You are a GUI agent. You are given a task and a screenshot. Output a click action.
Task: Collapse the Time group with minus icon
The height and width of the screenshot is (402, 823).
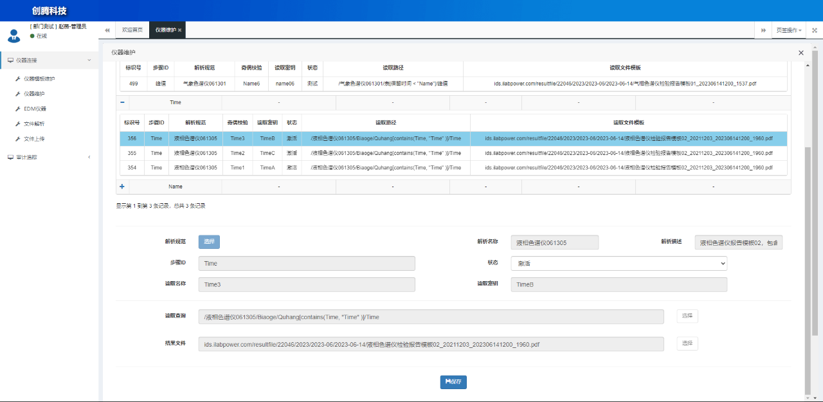click(122, 102)
